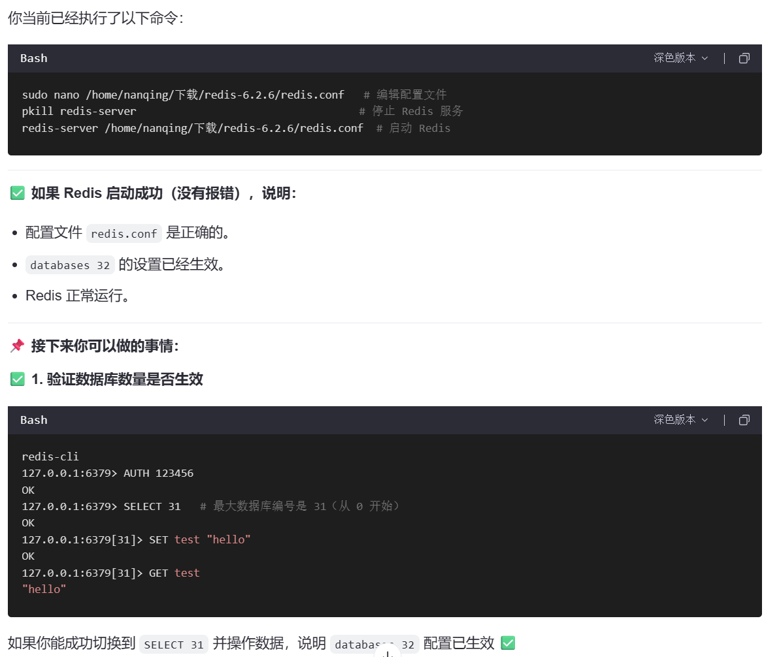Click the inline code 'redis.conf' in the bullet list
The width and height of the screenshot is (779, 657).
click(x=124, y=233)
